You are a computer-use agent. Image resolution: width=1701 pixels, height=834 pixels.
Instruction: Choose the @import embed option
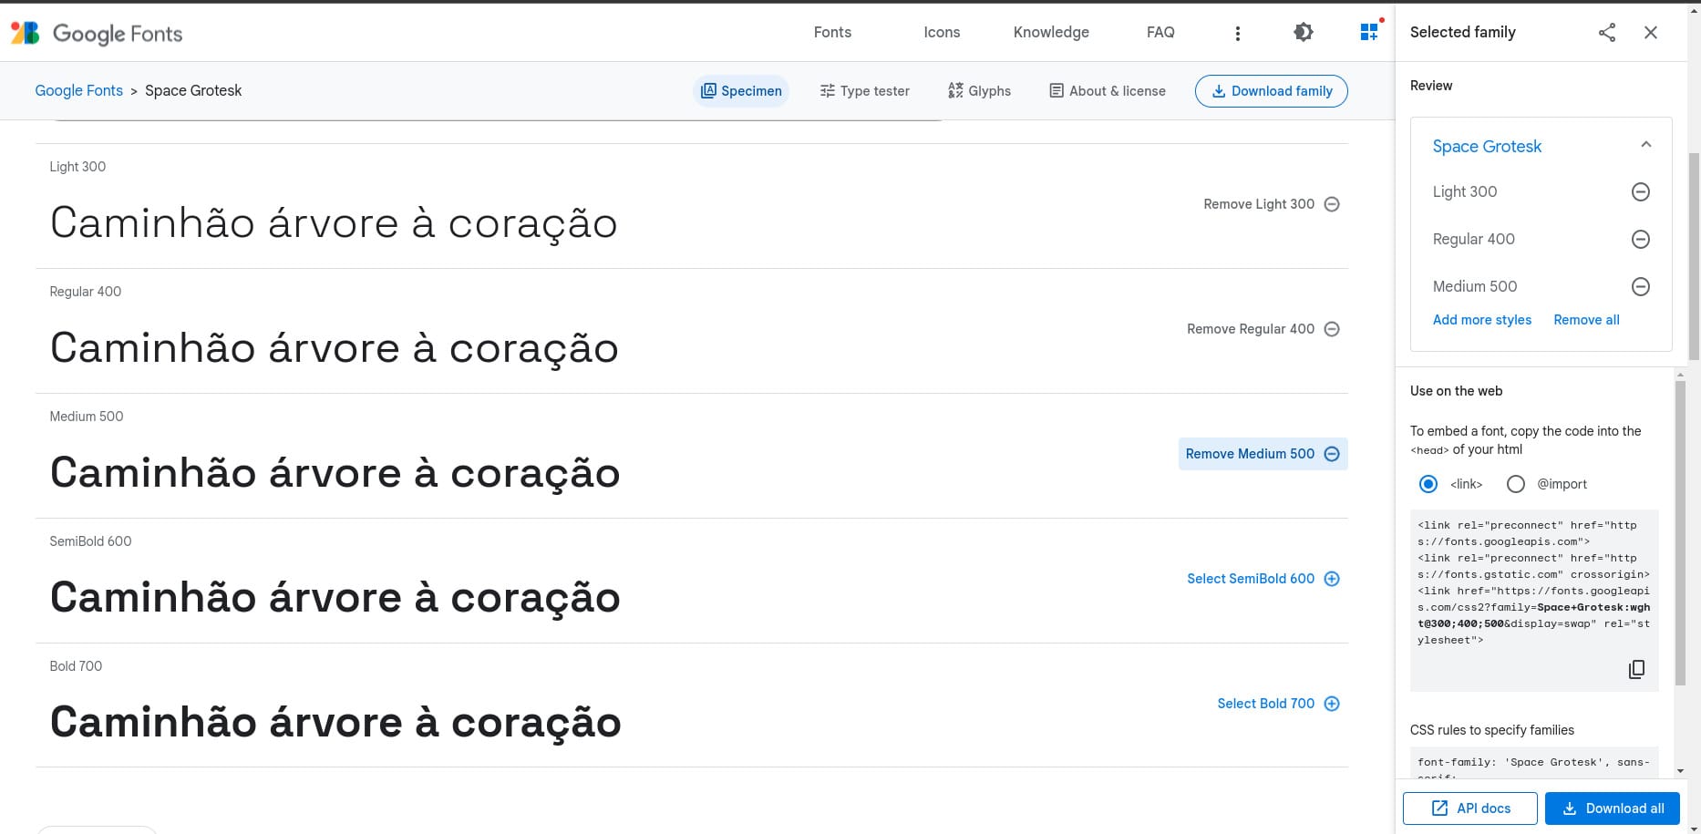(1516, 484)
